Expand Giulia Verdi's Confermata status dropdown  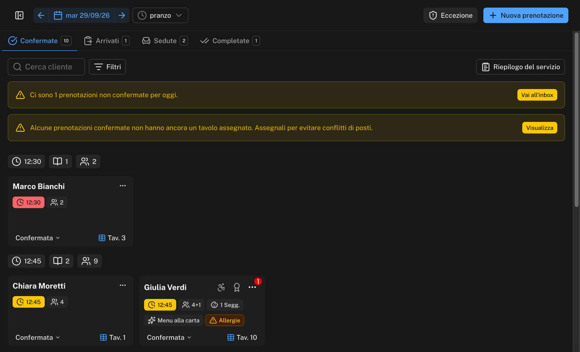169,338
